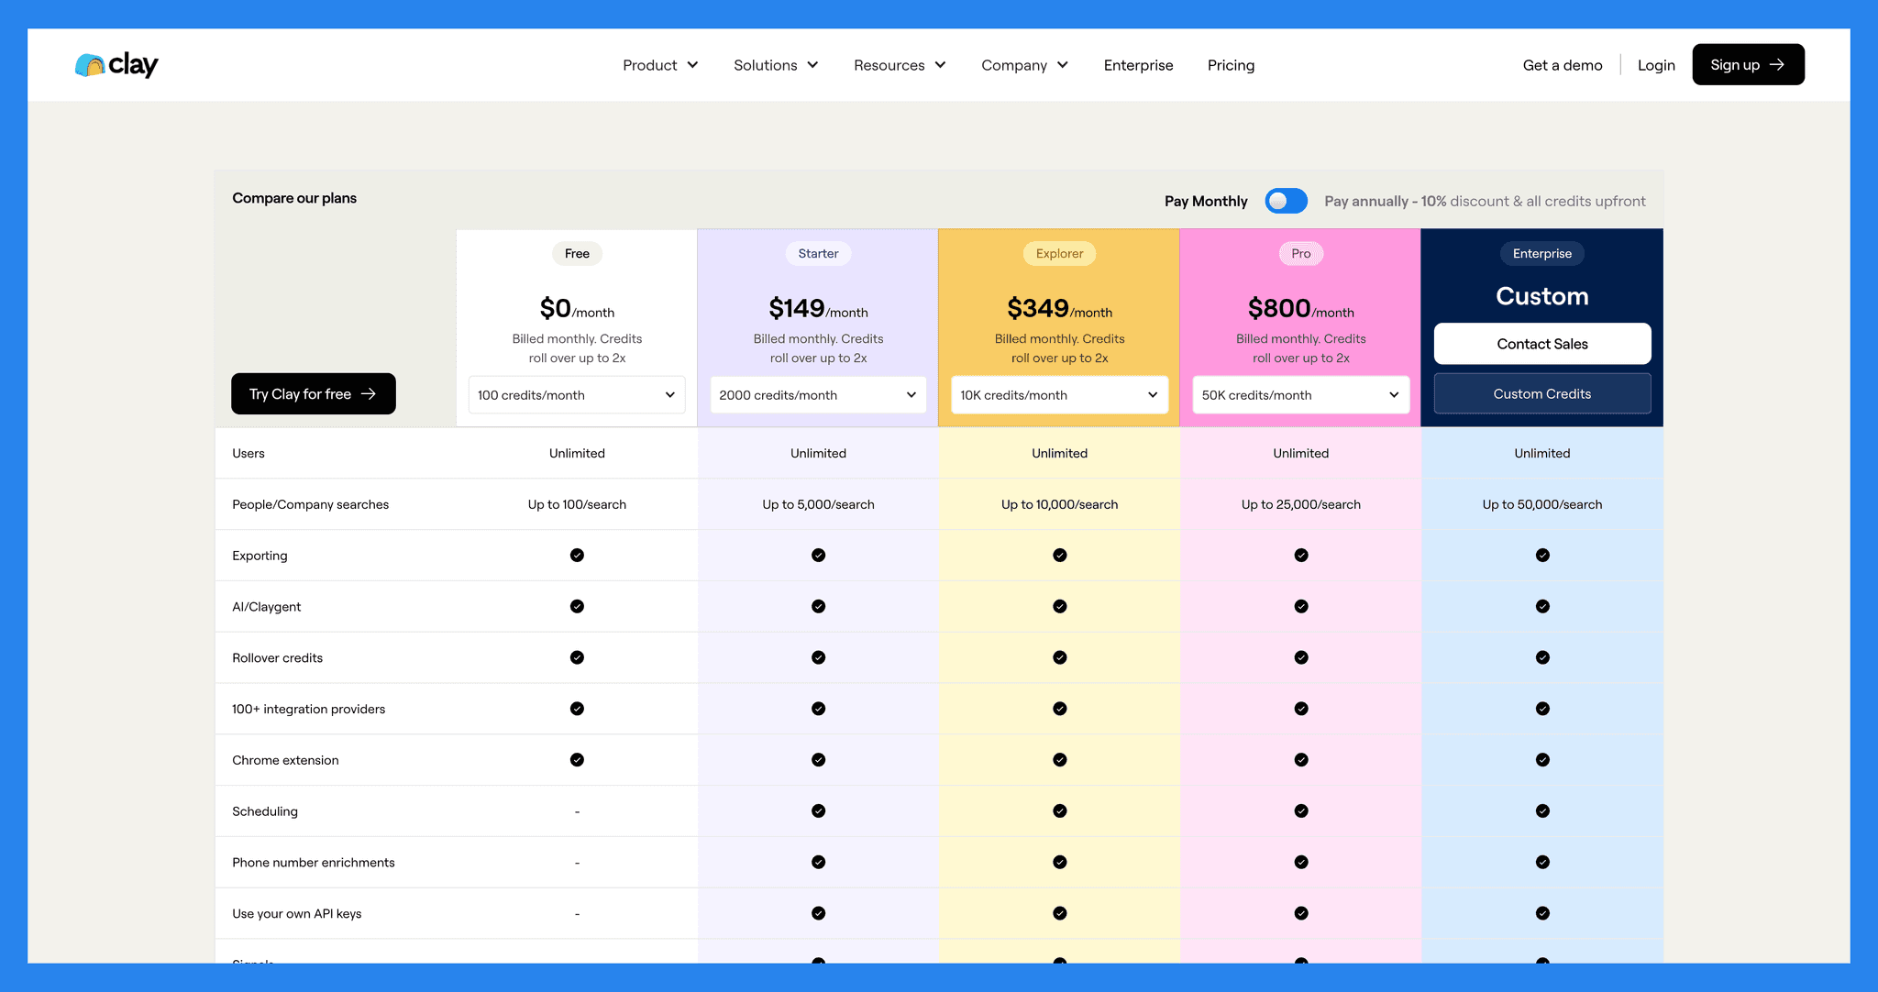This screenshot has height=992, width=1878.
Task: Open the 2000 credits/month dropdown
Action: tap(818, 395)
